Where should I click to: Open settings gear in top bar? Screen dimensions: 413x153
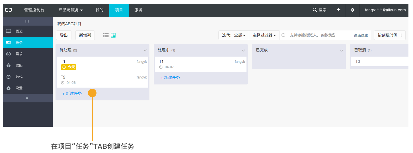(x=353, y=10)
